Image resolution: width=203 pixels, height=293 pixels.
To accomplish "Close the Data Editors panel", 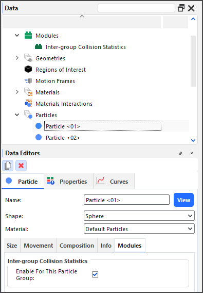I will [x=192, y=153].
